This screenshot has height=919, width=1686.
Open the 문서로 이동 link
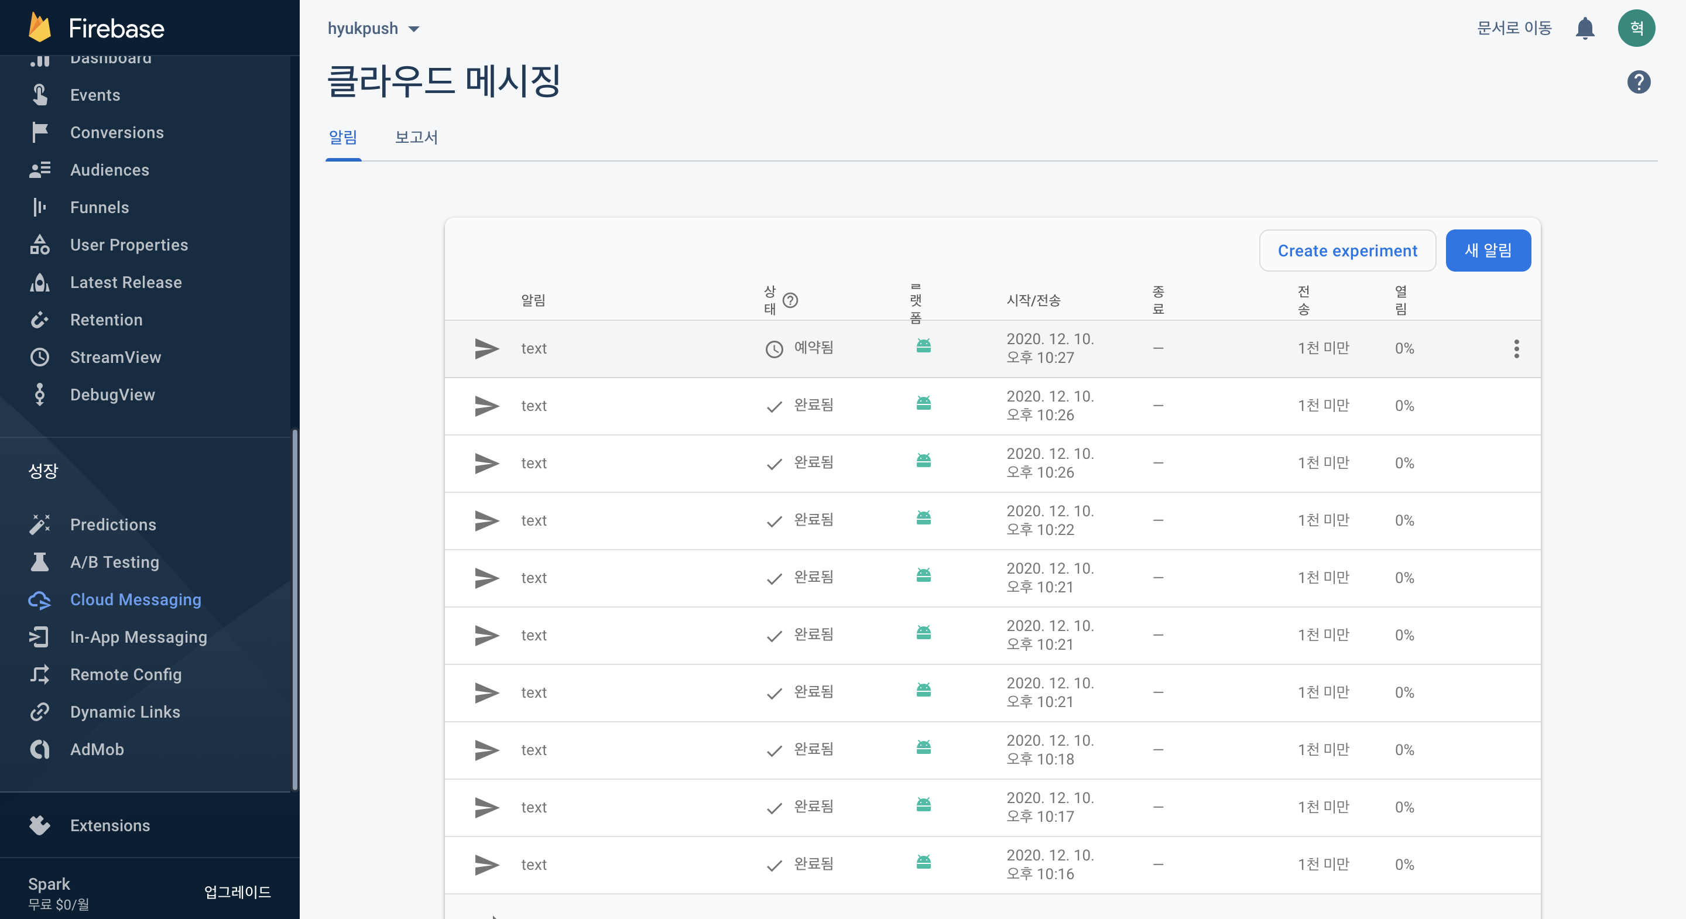coord(1514,28)
